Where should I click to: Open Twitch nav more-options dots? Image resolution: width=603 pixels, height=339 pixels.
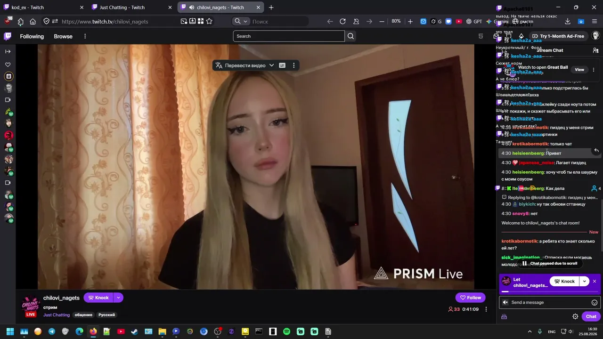click(85, 36)
